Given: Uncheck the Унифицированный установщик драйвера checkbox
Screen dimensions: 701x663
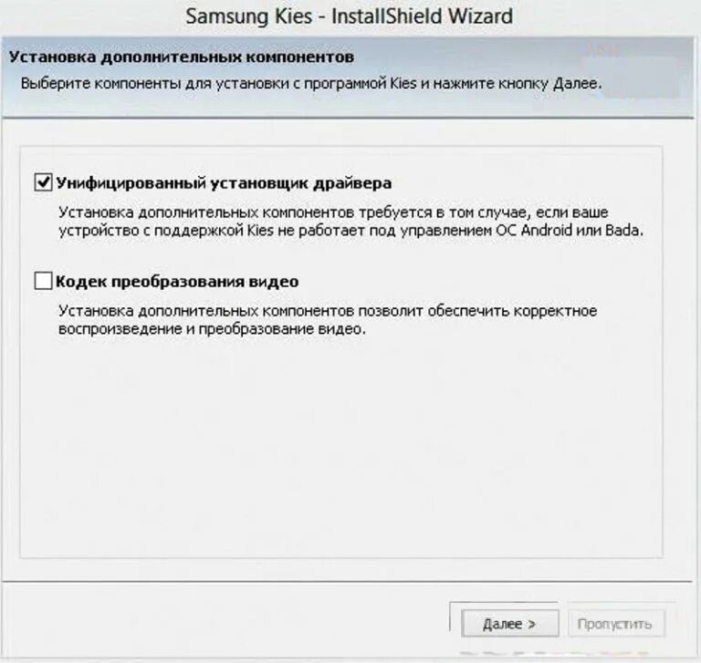Looking at the screenshot, I should click(x=44, y=182).
